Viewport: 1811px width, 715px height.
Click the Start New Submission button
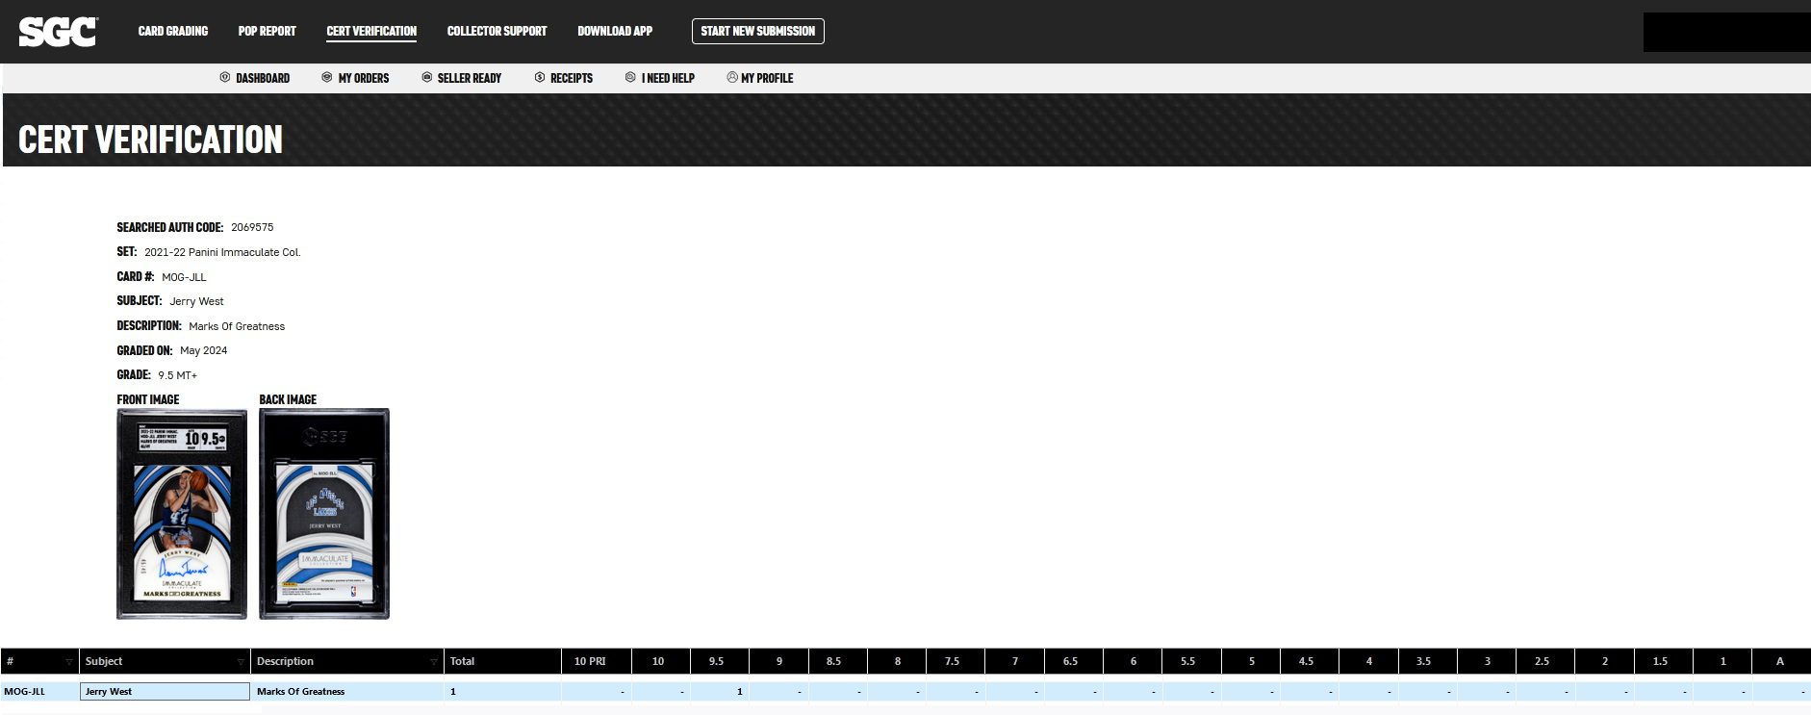point(757,31)
